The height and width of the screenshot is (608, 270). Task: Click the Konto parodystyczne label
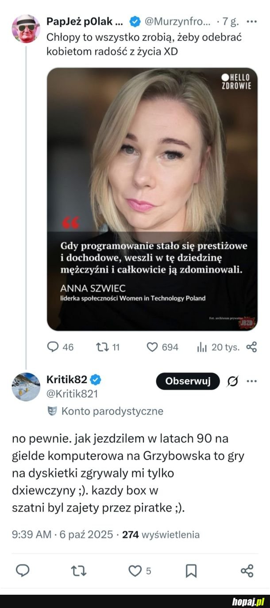point(112,411)
